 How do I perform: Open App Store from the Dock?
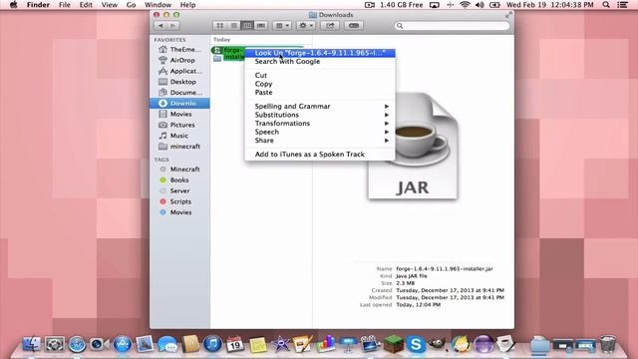[x=123, y=344]
